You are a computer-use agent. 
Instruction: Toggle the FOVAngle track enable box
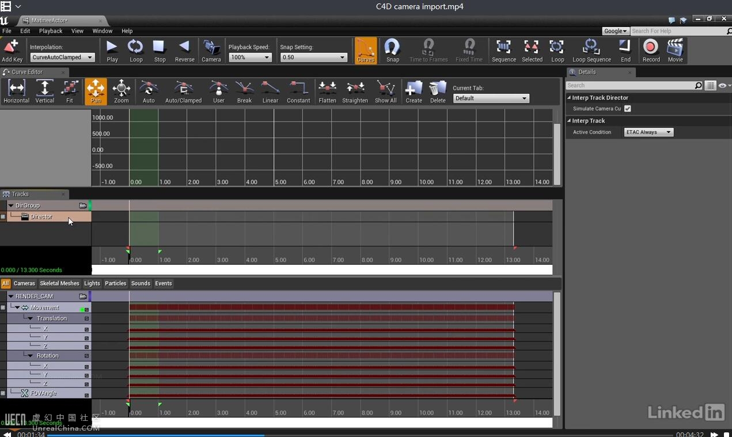(x=3, y=393)
